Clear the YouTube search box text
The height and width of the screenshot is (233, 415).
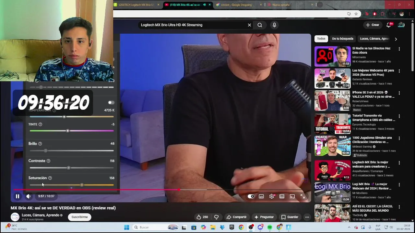(249, 25)
